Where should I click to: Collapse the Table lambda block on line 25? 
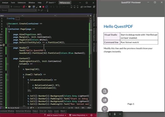(x=7, y=75)
